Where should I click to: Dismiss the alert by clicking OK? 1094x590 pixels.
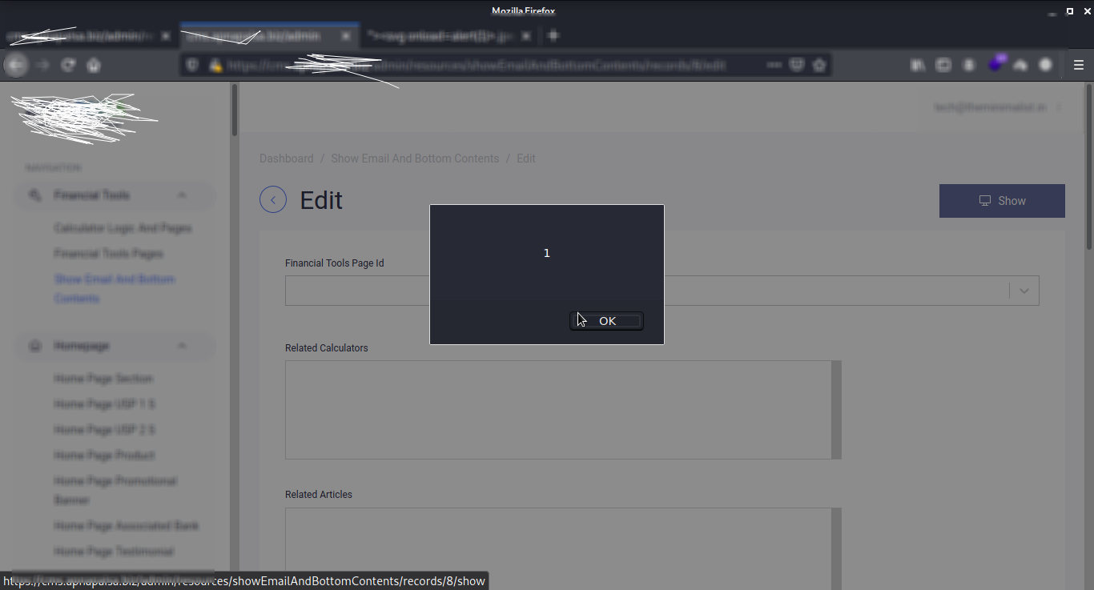[606, 320]
